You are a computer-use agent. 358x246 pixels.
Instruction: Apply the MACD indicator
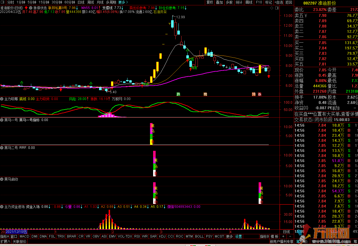pos(24,236)
